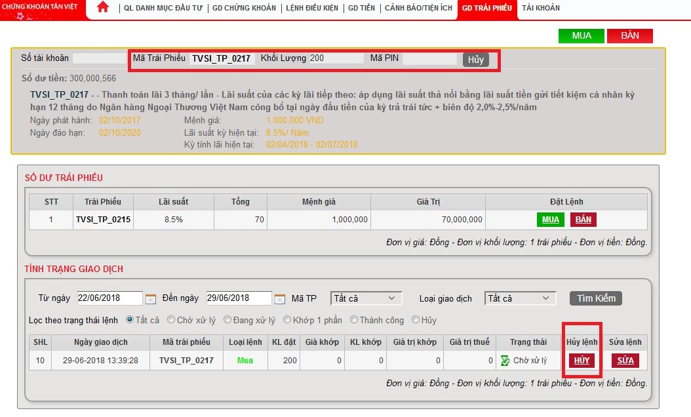Open the Đến ngày calendar picker
691x417 pixels.
pyautogui.click(x=280, y=299)
